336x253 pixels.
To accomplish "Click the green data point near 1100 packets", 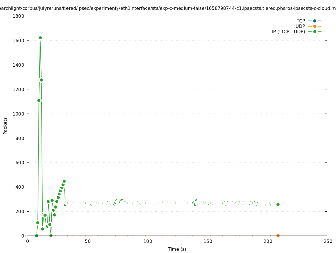I will pyautogui.click(x=39, y=100).
